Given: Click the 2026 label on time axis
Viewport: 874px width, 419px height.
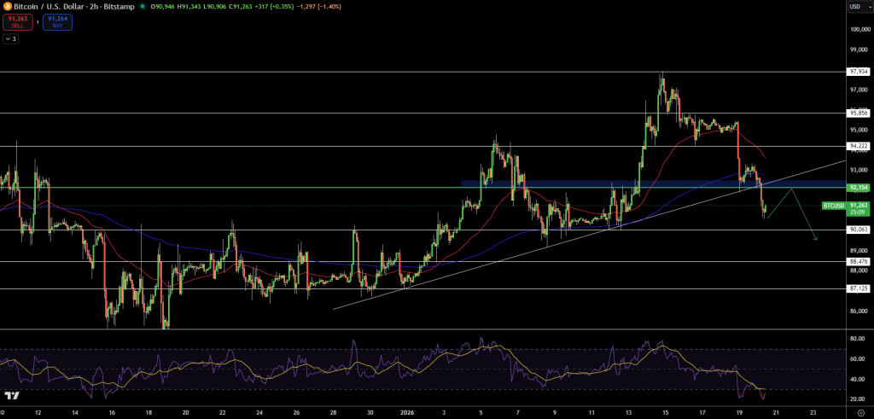Looking at the screenshot, I should click(408, 413).
